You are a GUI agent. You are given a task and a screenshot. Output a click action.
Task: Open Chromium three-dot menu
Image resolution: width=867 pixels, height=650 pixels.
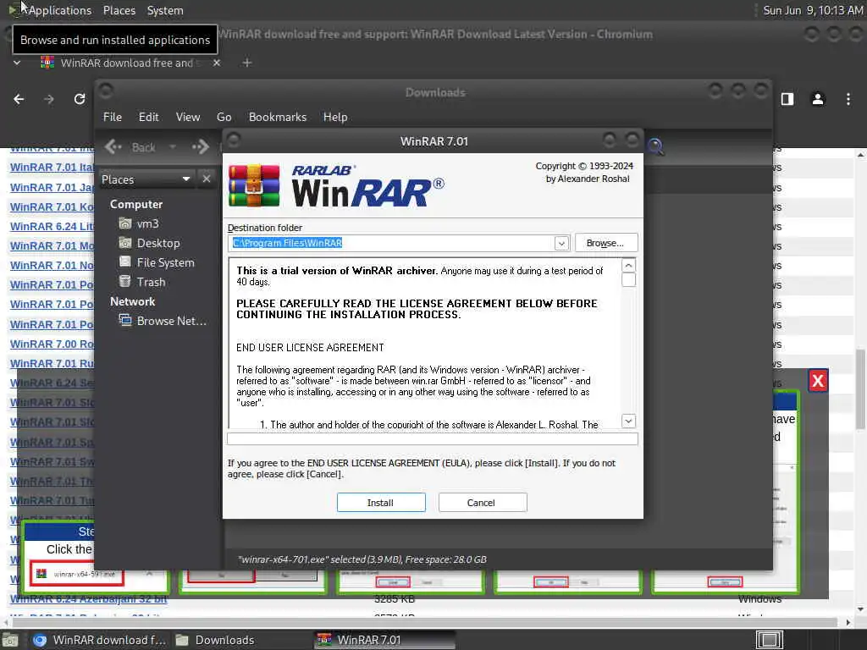click(848, 99)
